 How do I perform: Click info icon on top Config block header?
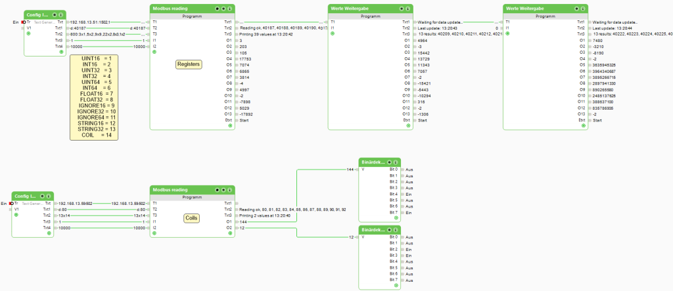[60, 14]
